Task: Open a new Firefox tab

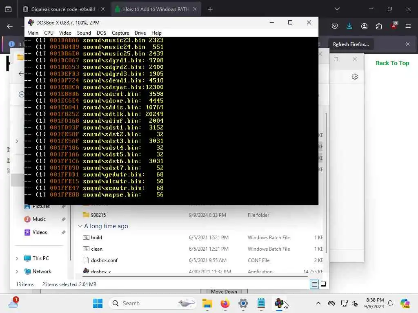Action: [210, 9]
